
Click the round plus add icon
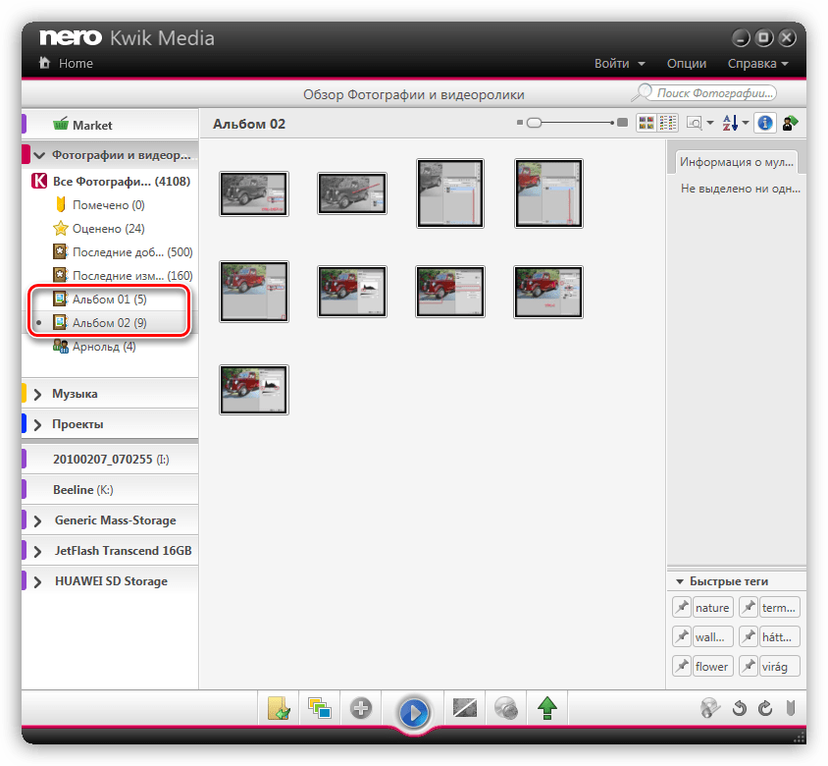[361, 708]
